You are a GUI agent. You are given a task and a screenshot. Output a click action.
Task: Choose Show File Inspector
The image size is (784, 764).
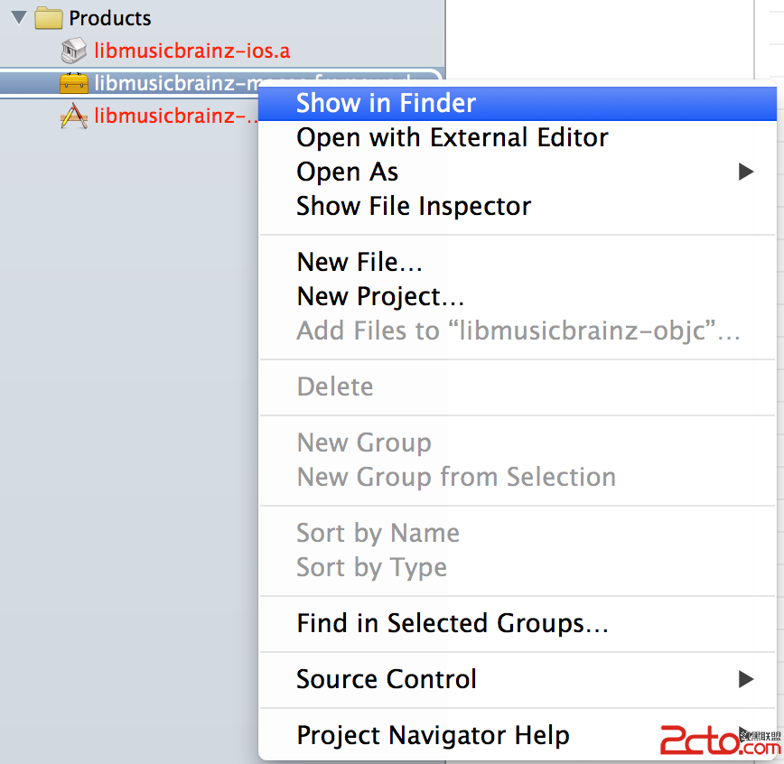click(x=414, y=206)
